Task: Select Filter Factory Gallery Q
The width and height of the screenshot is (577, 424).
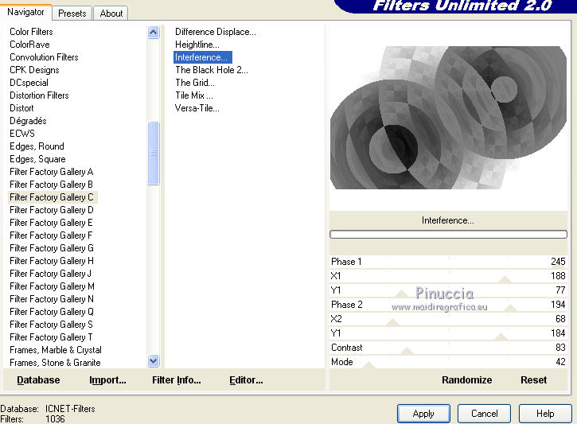Action: tap(52, 312)
